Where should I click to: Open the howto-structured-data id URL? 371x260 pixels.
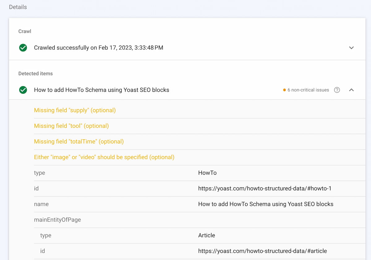coord(265,188)
